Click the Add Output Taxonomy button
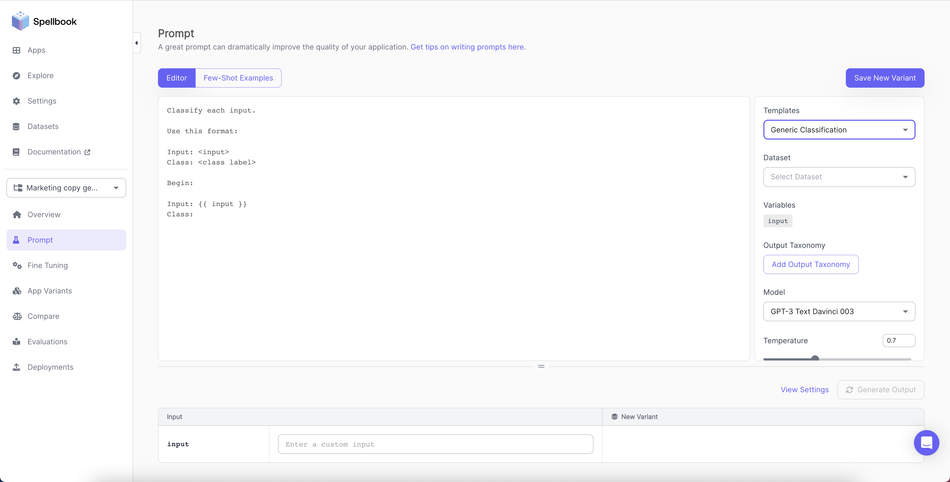This screenshot has width=950, height=482. click(810, 264)
